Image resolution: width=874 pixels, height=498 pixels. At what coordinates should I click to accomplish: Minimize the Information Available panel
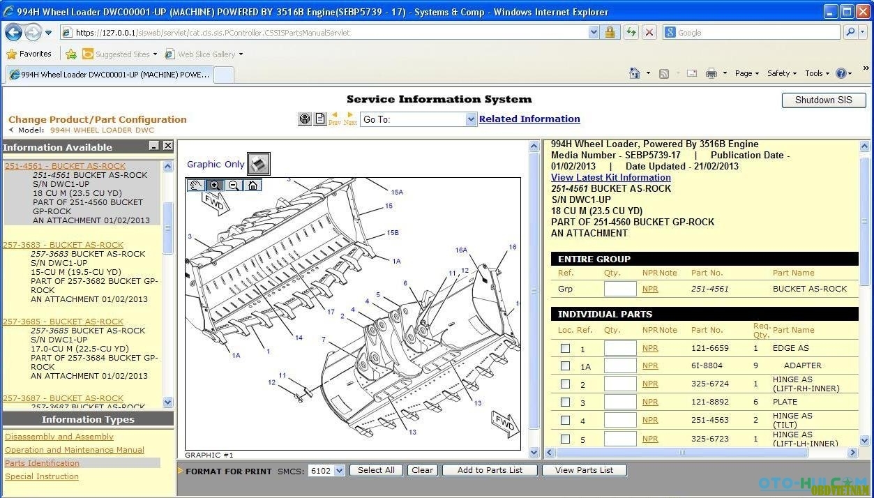pyautogui.click(x=154, y=146)
